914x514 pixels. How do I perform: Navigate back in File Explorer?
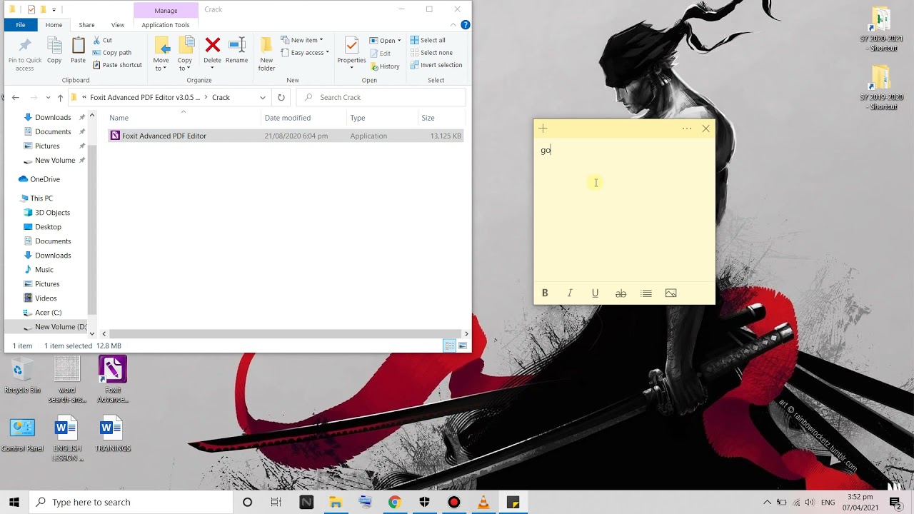coord(16,97)
